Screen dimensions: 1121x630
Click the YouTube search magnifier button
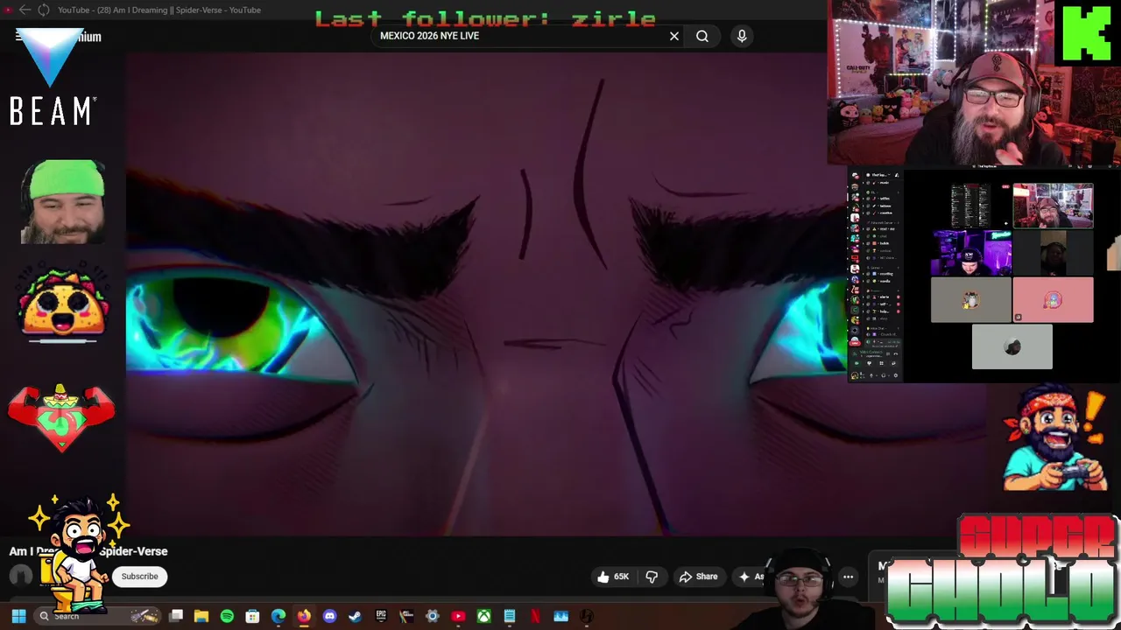pyautogui.click(x=702, y=36)
